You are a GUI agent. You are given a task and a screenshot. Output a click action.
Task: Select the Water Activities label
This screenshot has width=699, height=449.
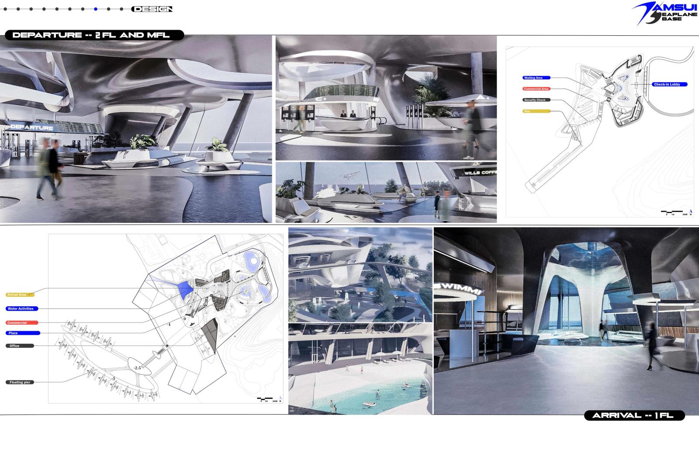point(22,308)
